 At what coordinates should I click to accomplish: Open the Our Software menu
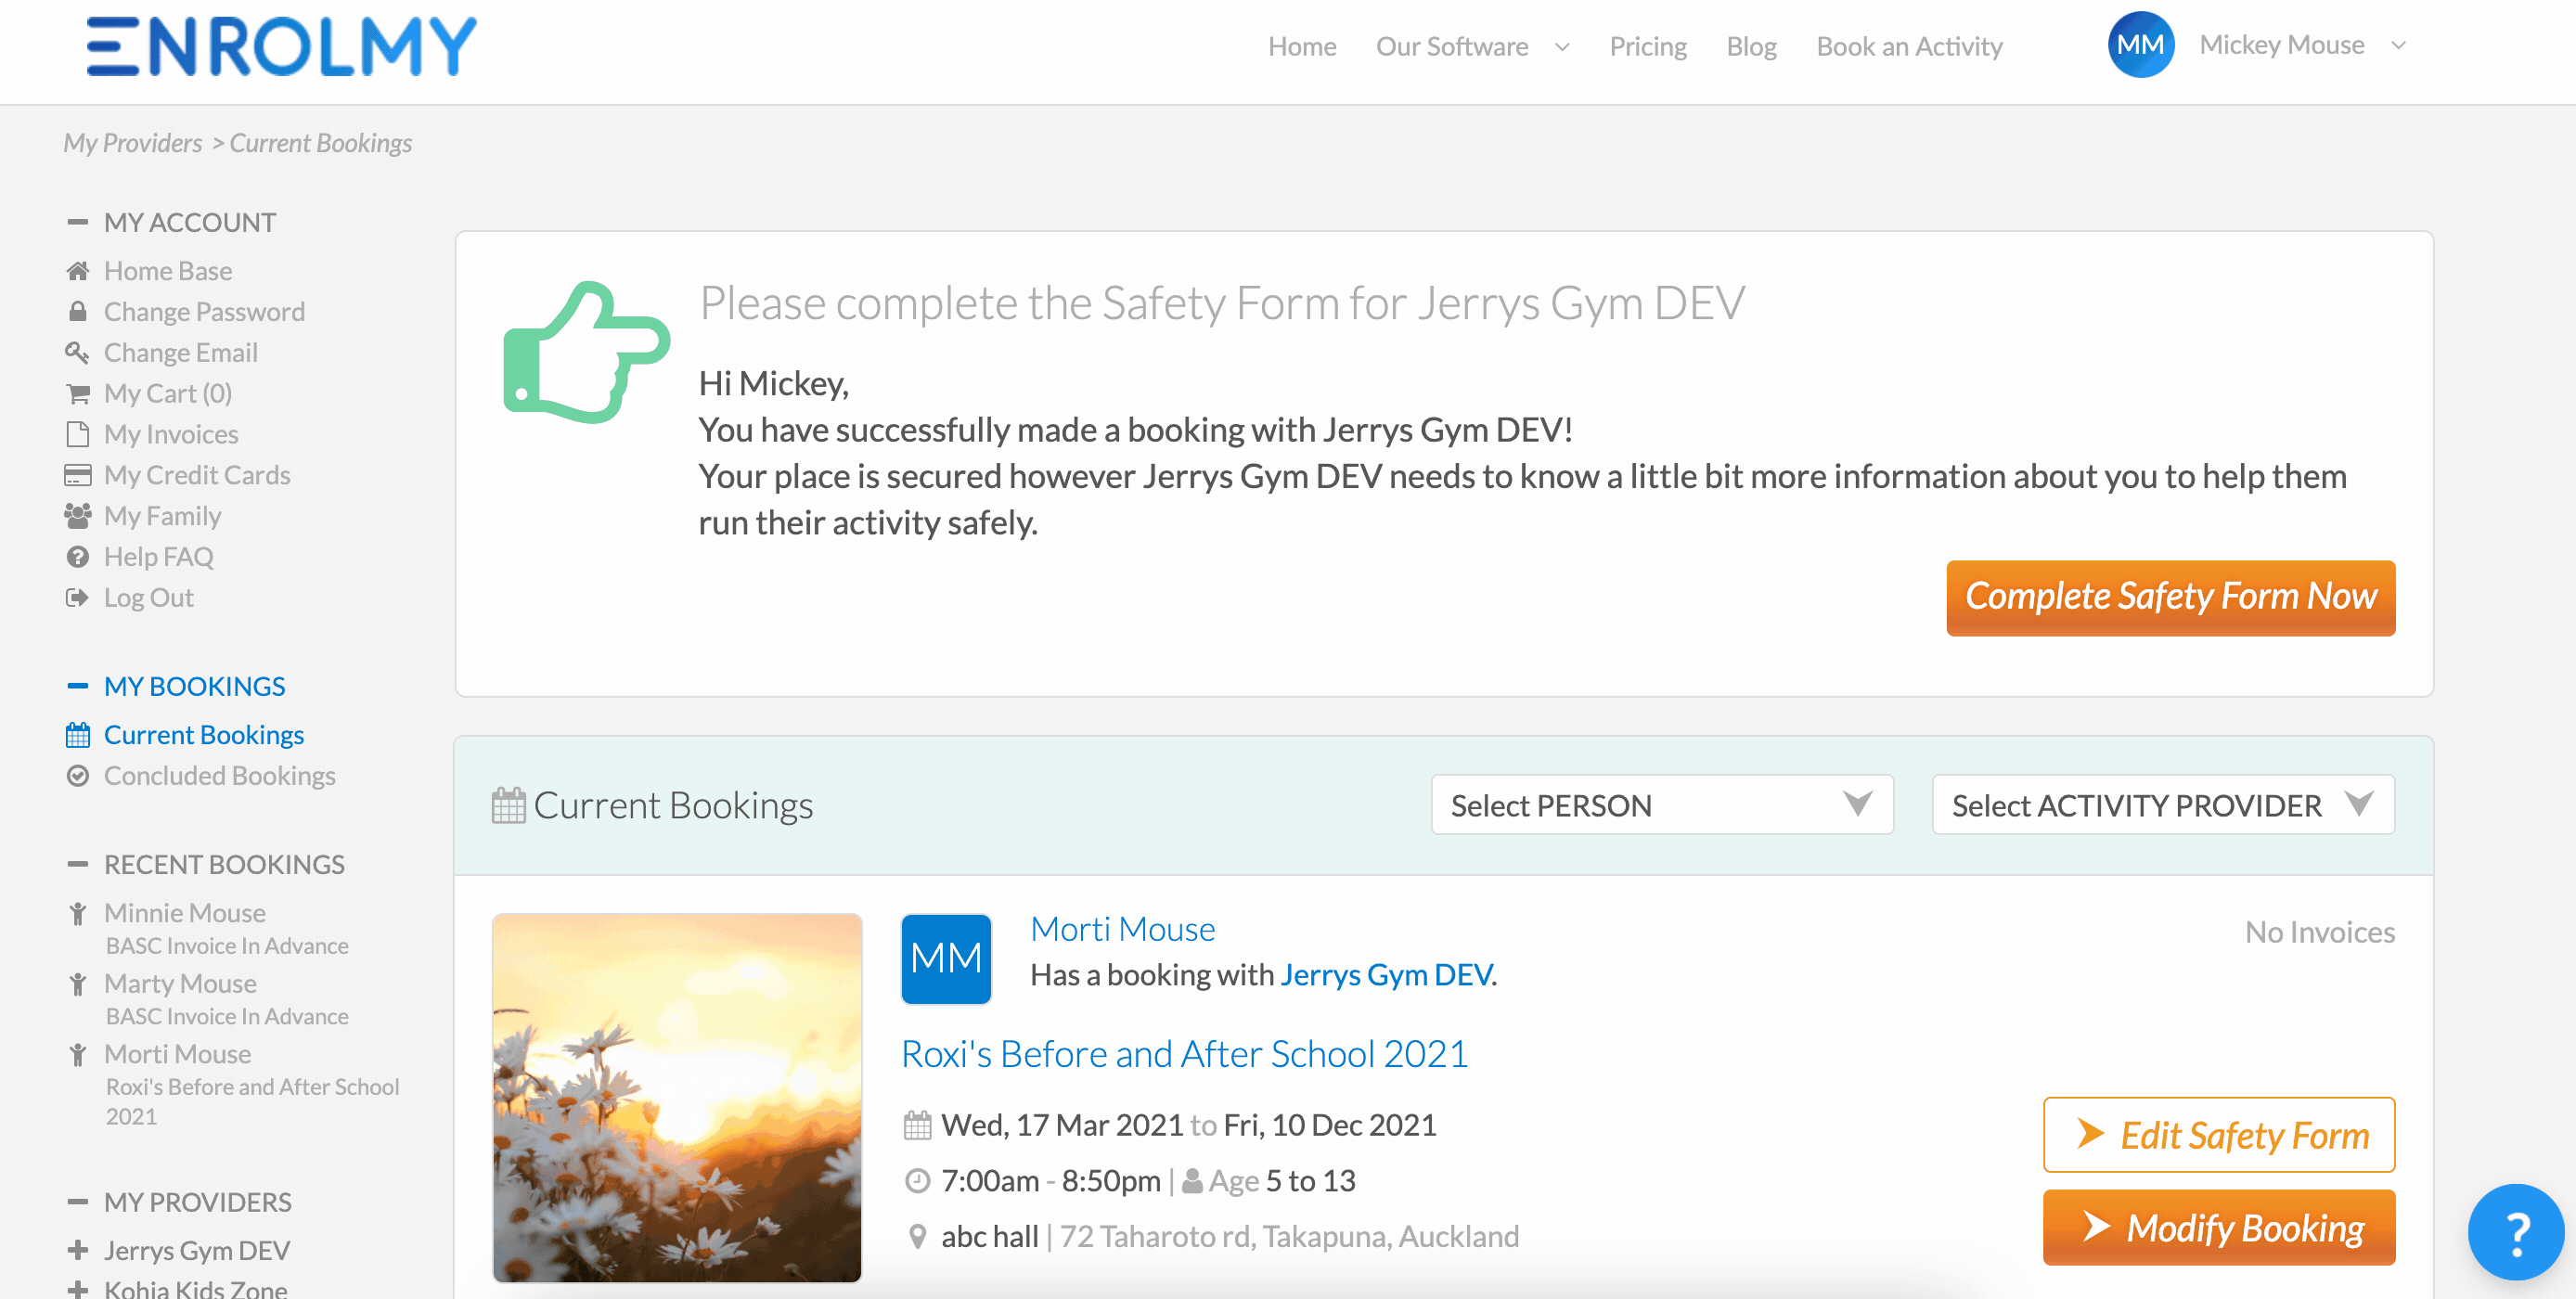(x=1472, y=47)
